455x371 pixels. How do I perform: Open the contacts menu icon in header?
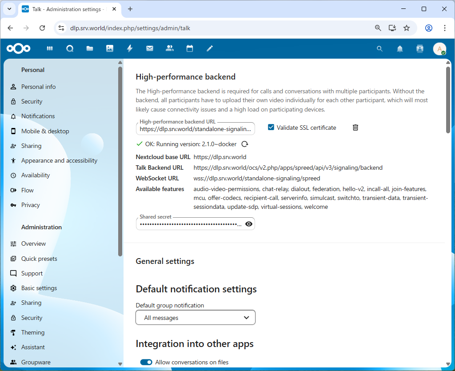pos(420,49)
